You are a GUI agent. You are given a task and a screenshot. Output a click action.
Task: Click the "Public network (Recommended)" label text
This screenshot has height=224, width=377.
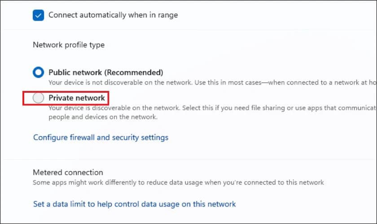(105, 72)
